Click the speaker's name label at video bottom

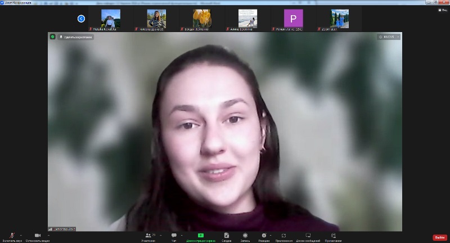pos(62,229)
